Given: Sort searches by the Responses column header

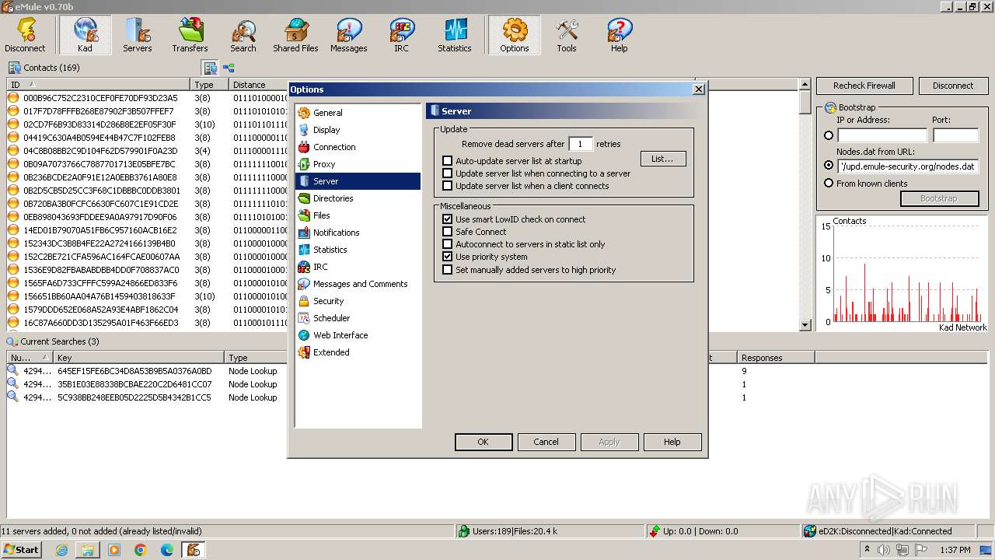Looking at the screenshot, I should coord(776,358).
